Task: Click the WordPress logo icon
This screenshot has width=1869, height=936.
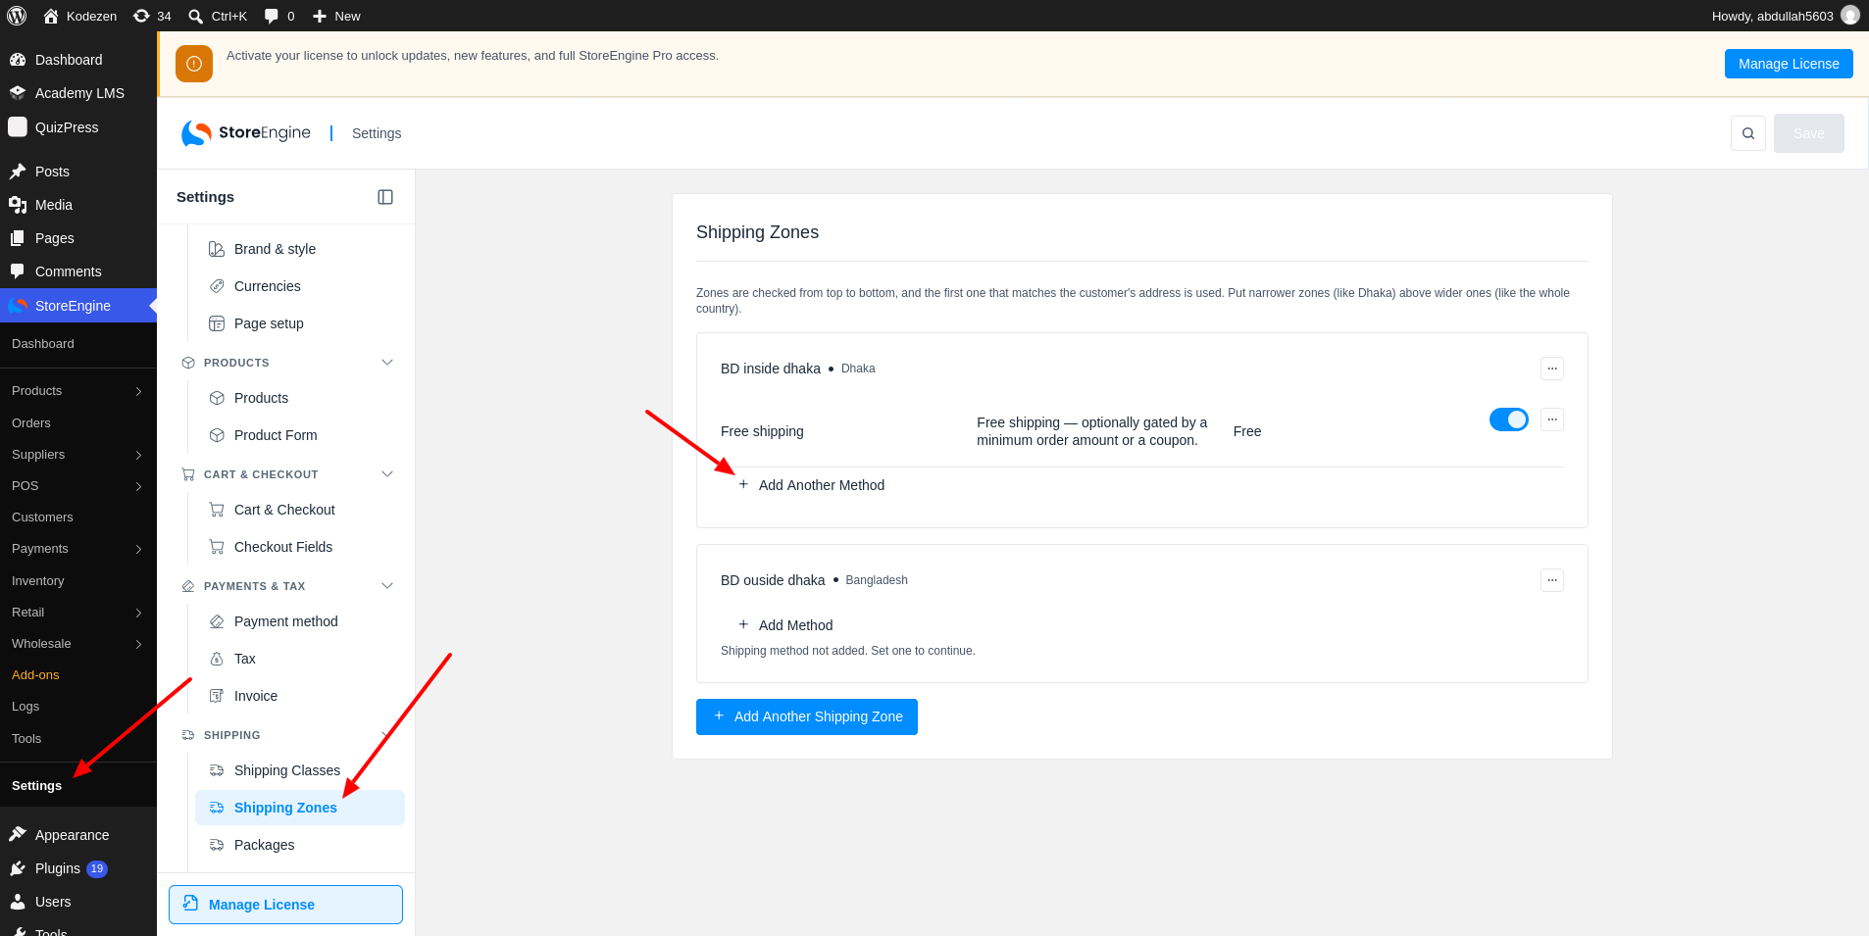Action: (17, 16)
